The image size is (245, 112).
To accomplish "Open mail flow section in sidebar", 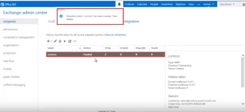I will [9, 61].
